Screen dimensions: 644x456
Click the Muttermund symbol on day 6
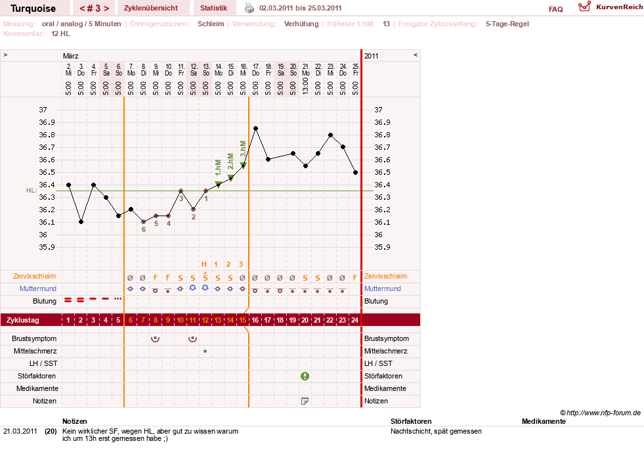click(x=130, y=288)
